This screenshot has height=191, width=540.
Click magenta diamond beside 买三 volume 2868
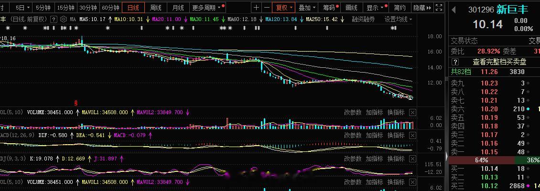[x=528, y=186]
